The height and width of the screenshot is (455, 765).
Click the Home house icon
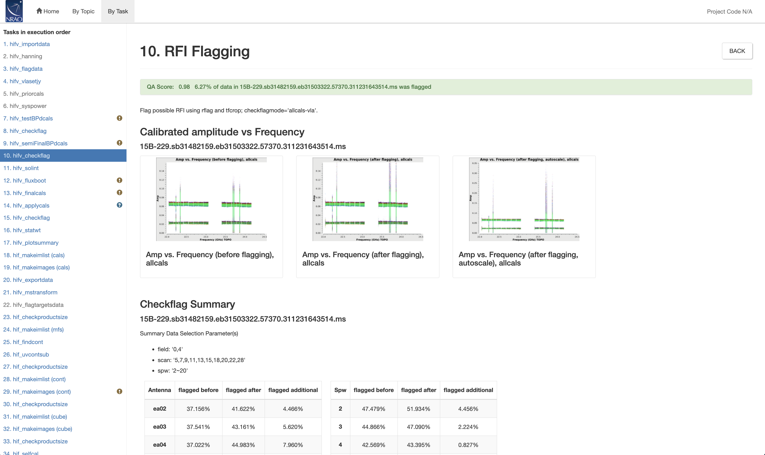point(39,11)
